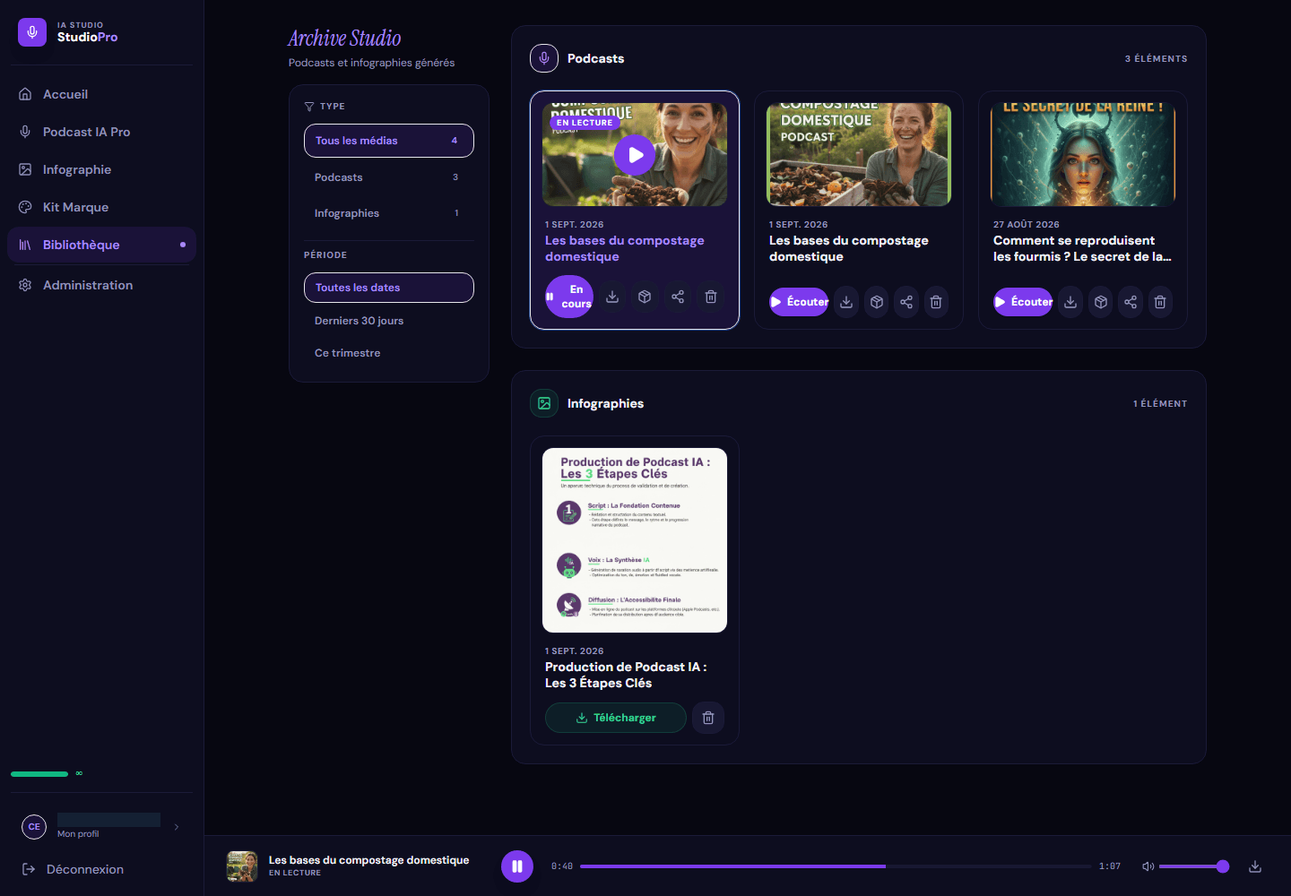Share the compostage podcast marked En lecture
The height and width of the screenshot is (896, 1291).
678,297
